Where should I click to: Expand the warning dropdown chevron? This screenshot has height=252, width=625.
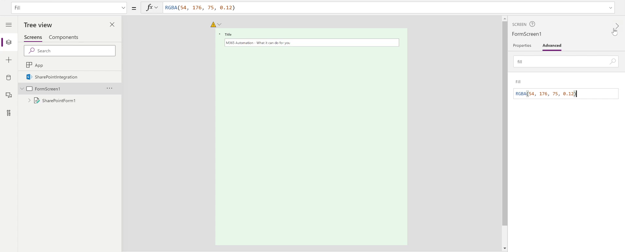coord(219,25)
